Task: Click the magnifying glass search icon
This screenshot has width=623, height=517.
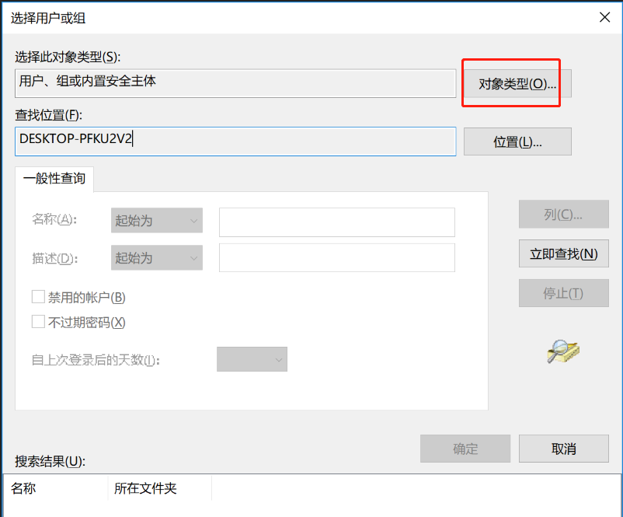Action: 563,352
